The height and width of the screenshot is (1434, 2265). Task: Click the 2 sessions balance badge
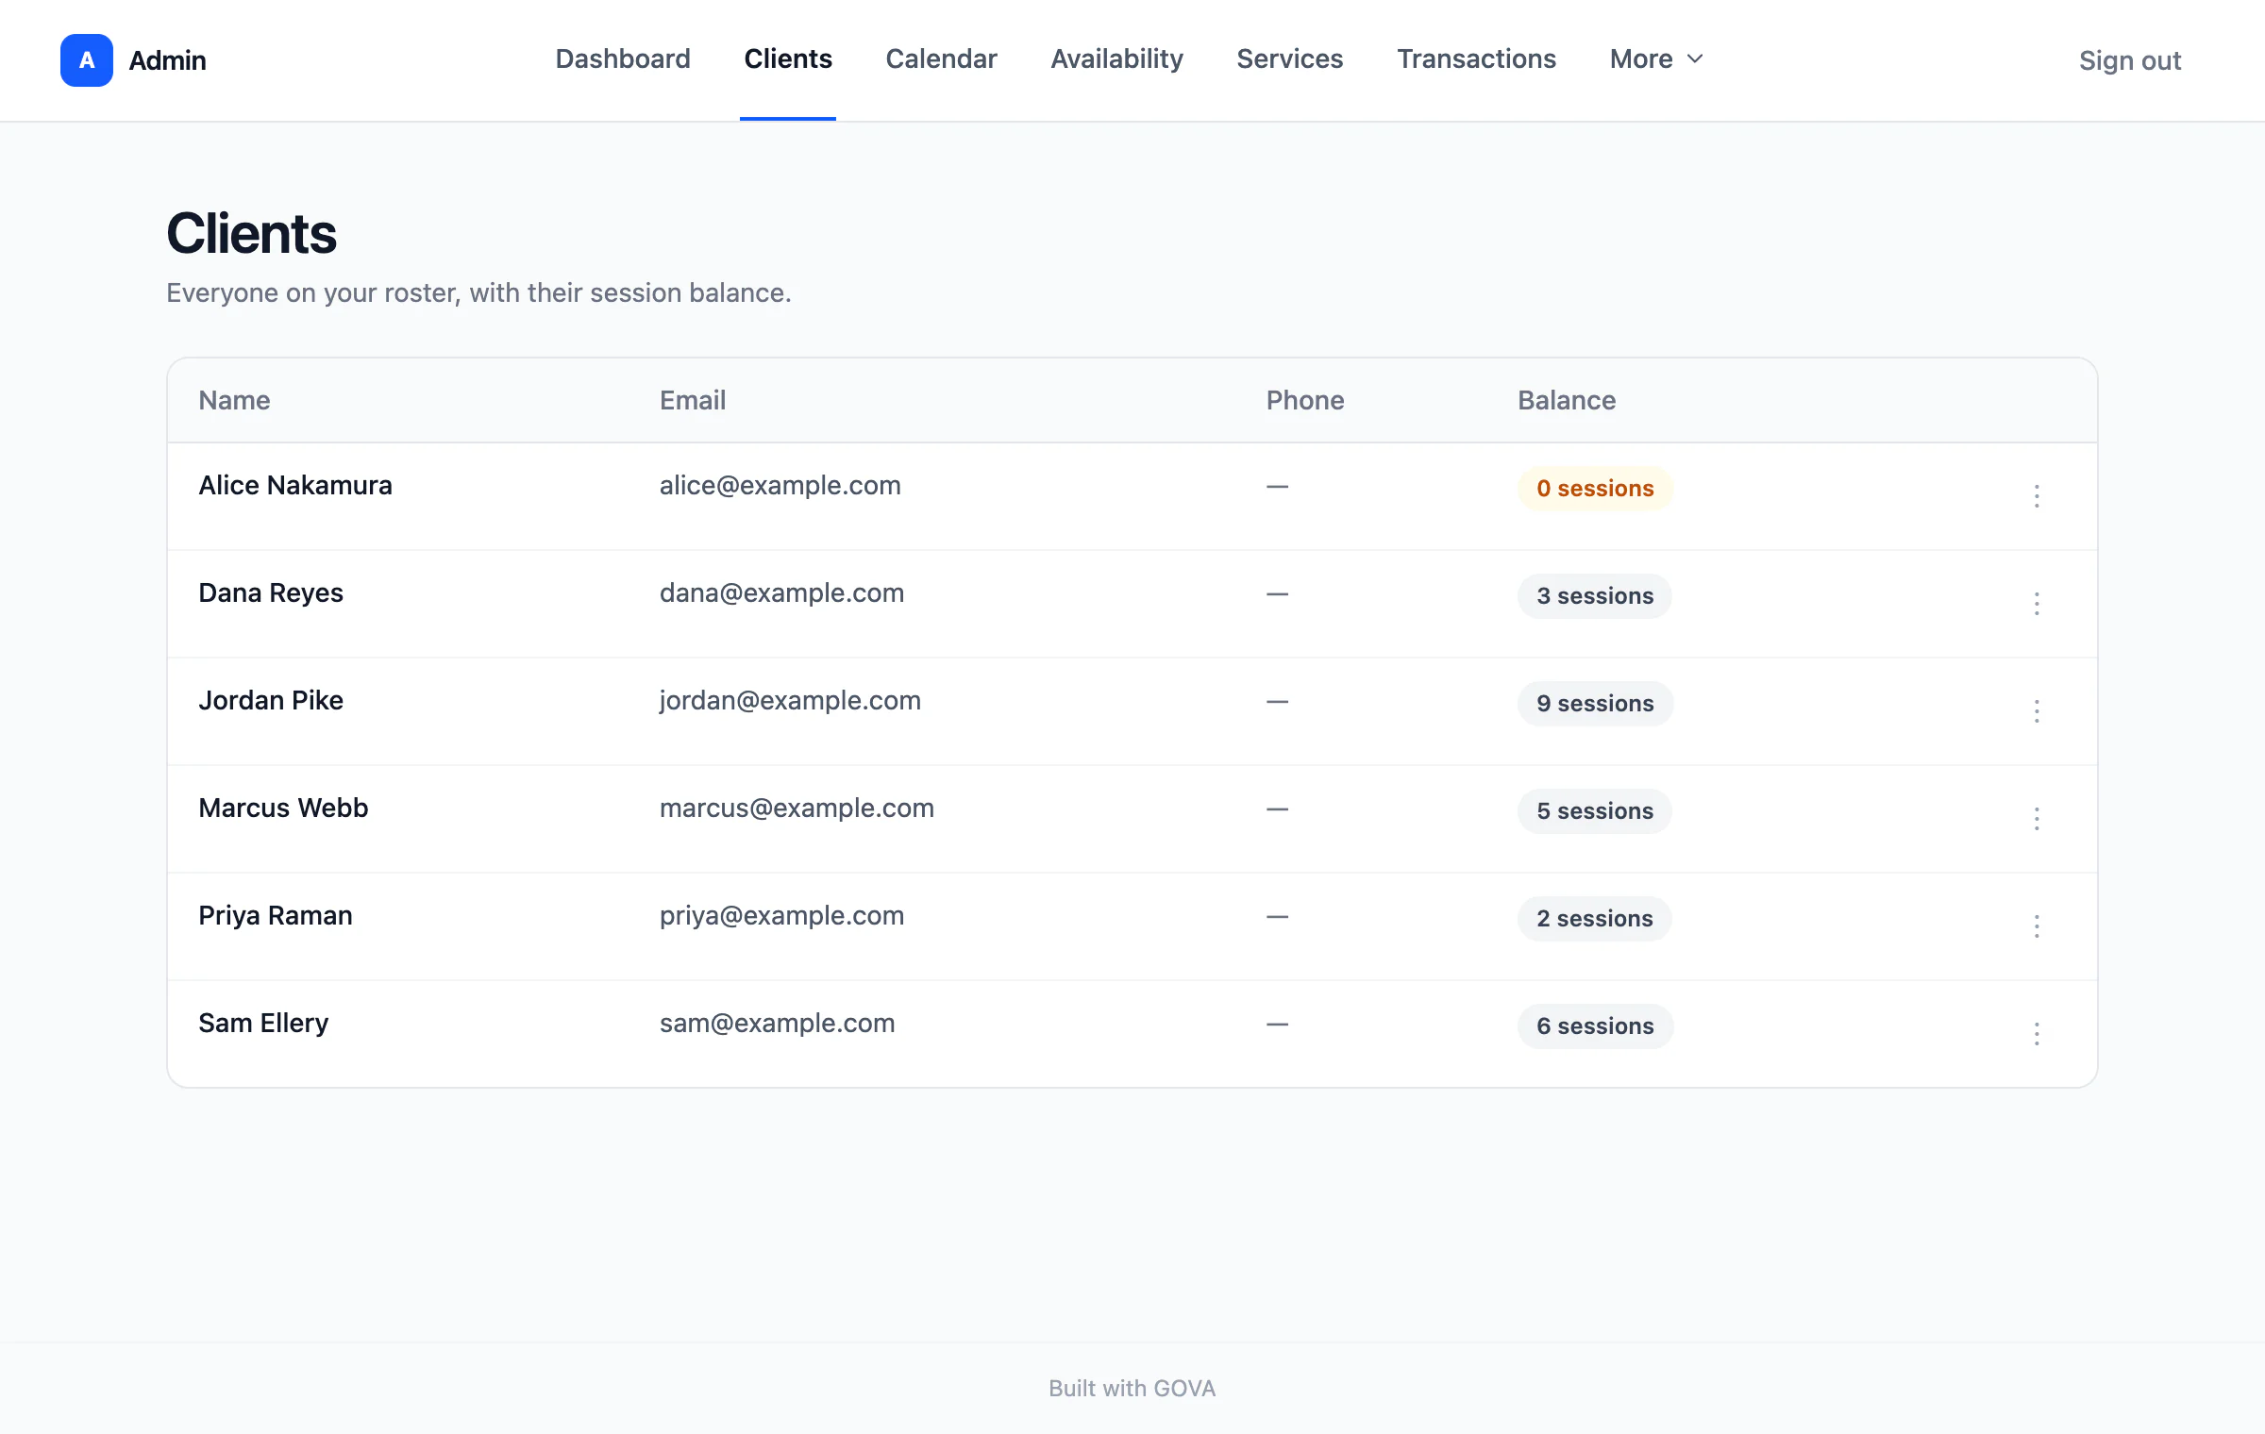click(x=1595, y=918)
